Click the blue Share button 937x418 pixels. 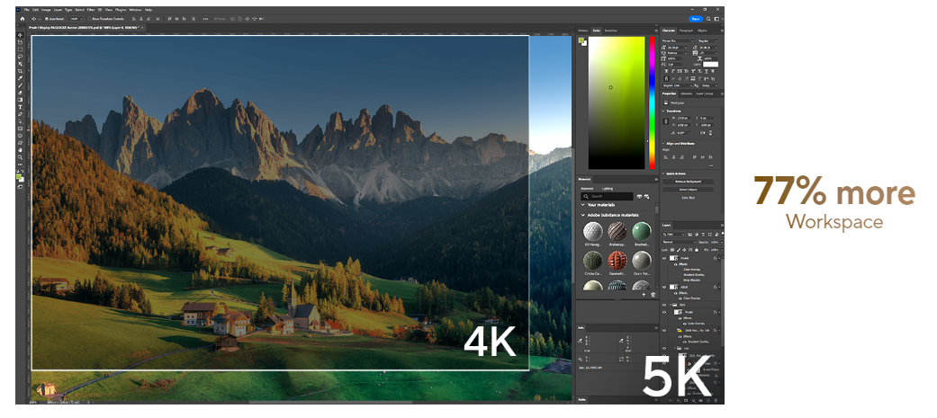[695, 18]
